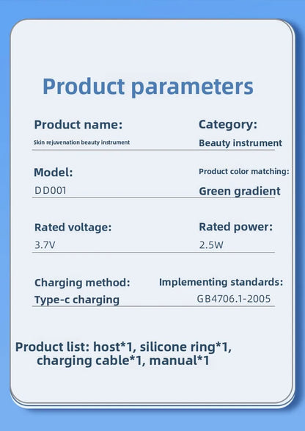Select charging cable and manual line
The width and height of the screenshot is (305, 431).
tap(123, 361)
